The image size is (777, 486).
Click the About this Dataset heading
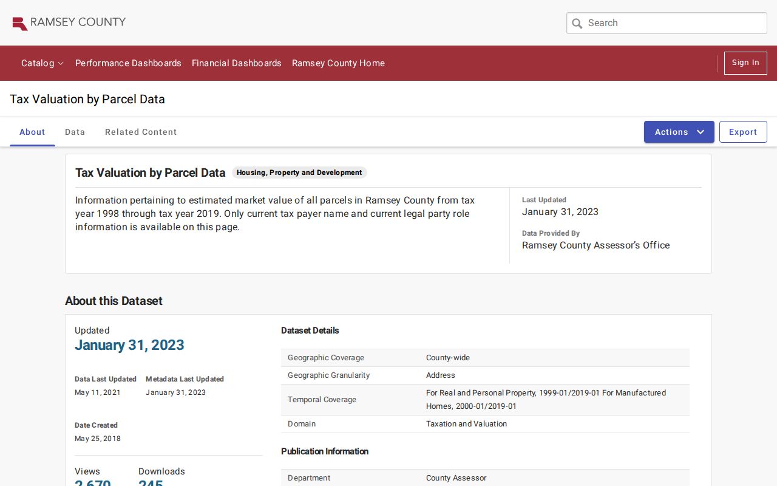[x=114, y=301]
